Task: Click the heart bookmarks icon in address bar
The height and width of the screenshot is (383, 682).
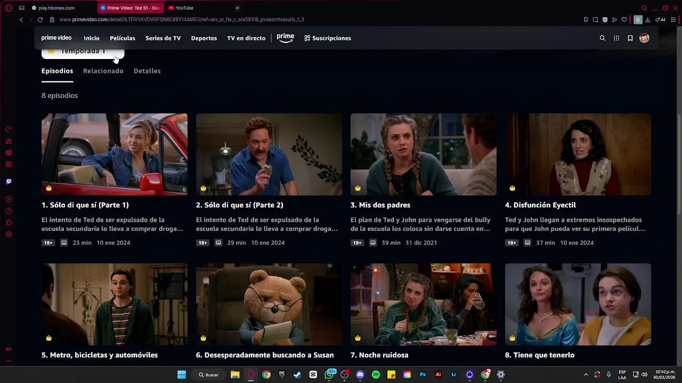Action: 624,20
